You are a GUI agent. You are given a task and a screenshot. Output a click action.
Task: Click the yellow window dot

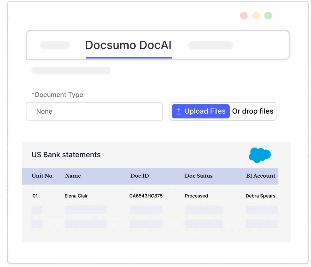(256, 16)
